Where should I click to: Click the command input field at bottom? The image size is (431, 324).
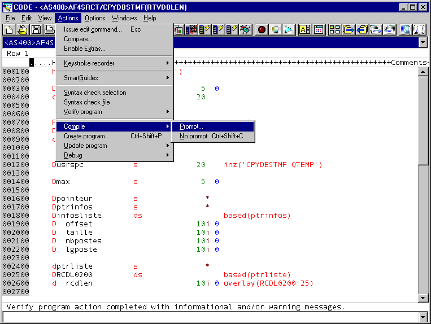[210, 317]
